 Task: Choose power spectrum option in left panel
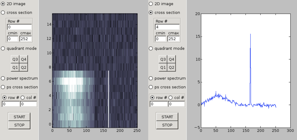[3, 78]
